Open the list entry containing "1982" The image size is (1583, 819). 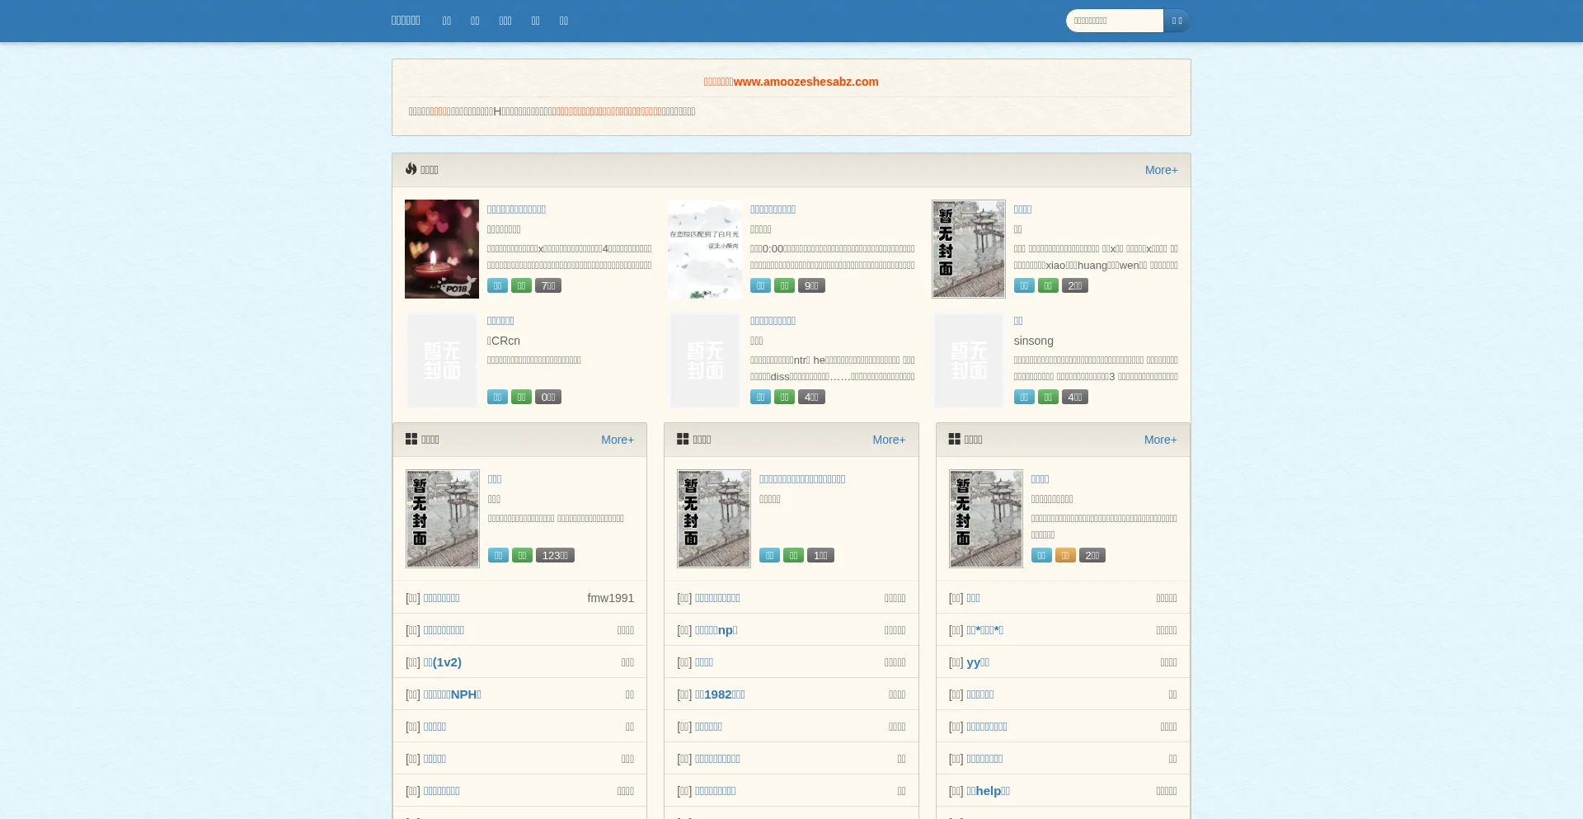[x=720, y=694]
